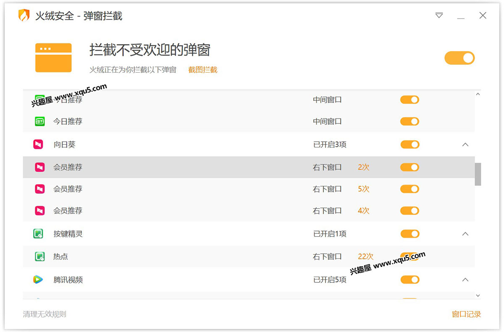Click icon of 会员推荐 row with 2次
Viewport: 504px width, 332px height.
39,167
